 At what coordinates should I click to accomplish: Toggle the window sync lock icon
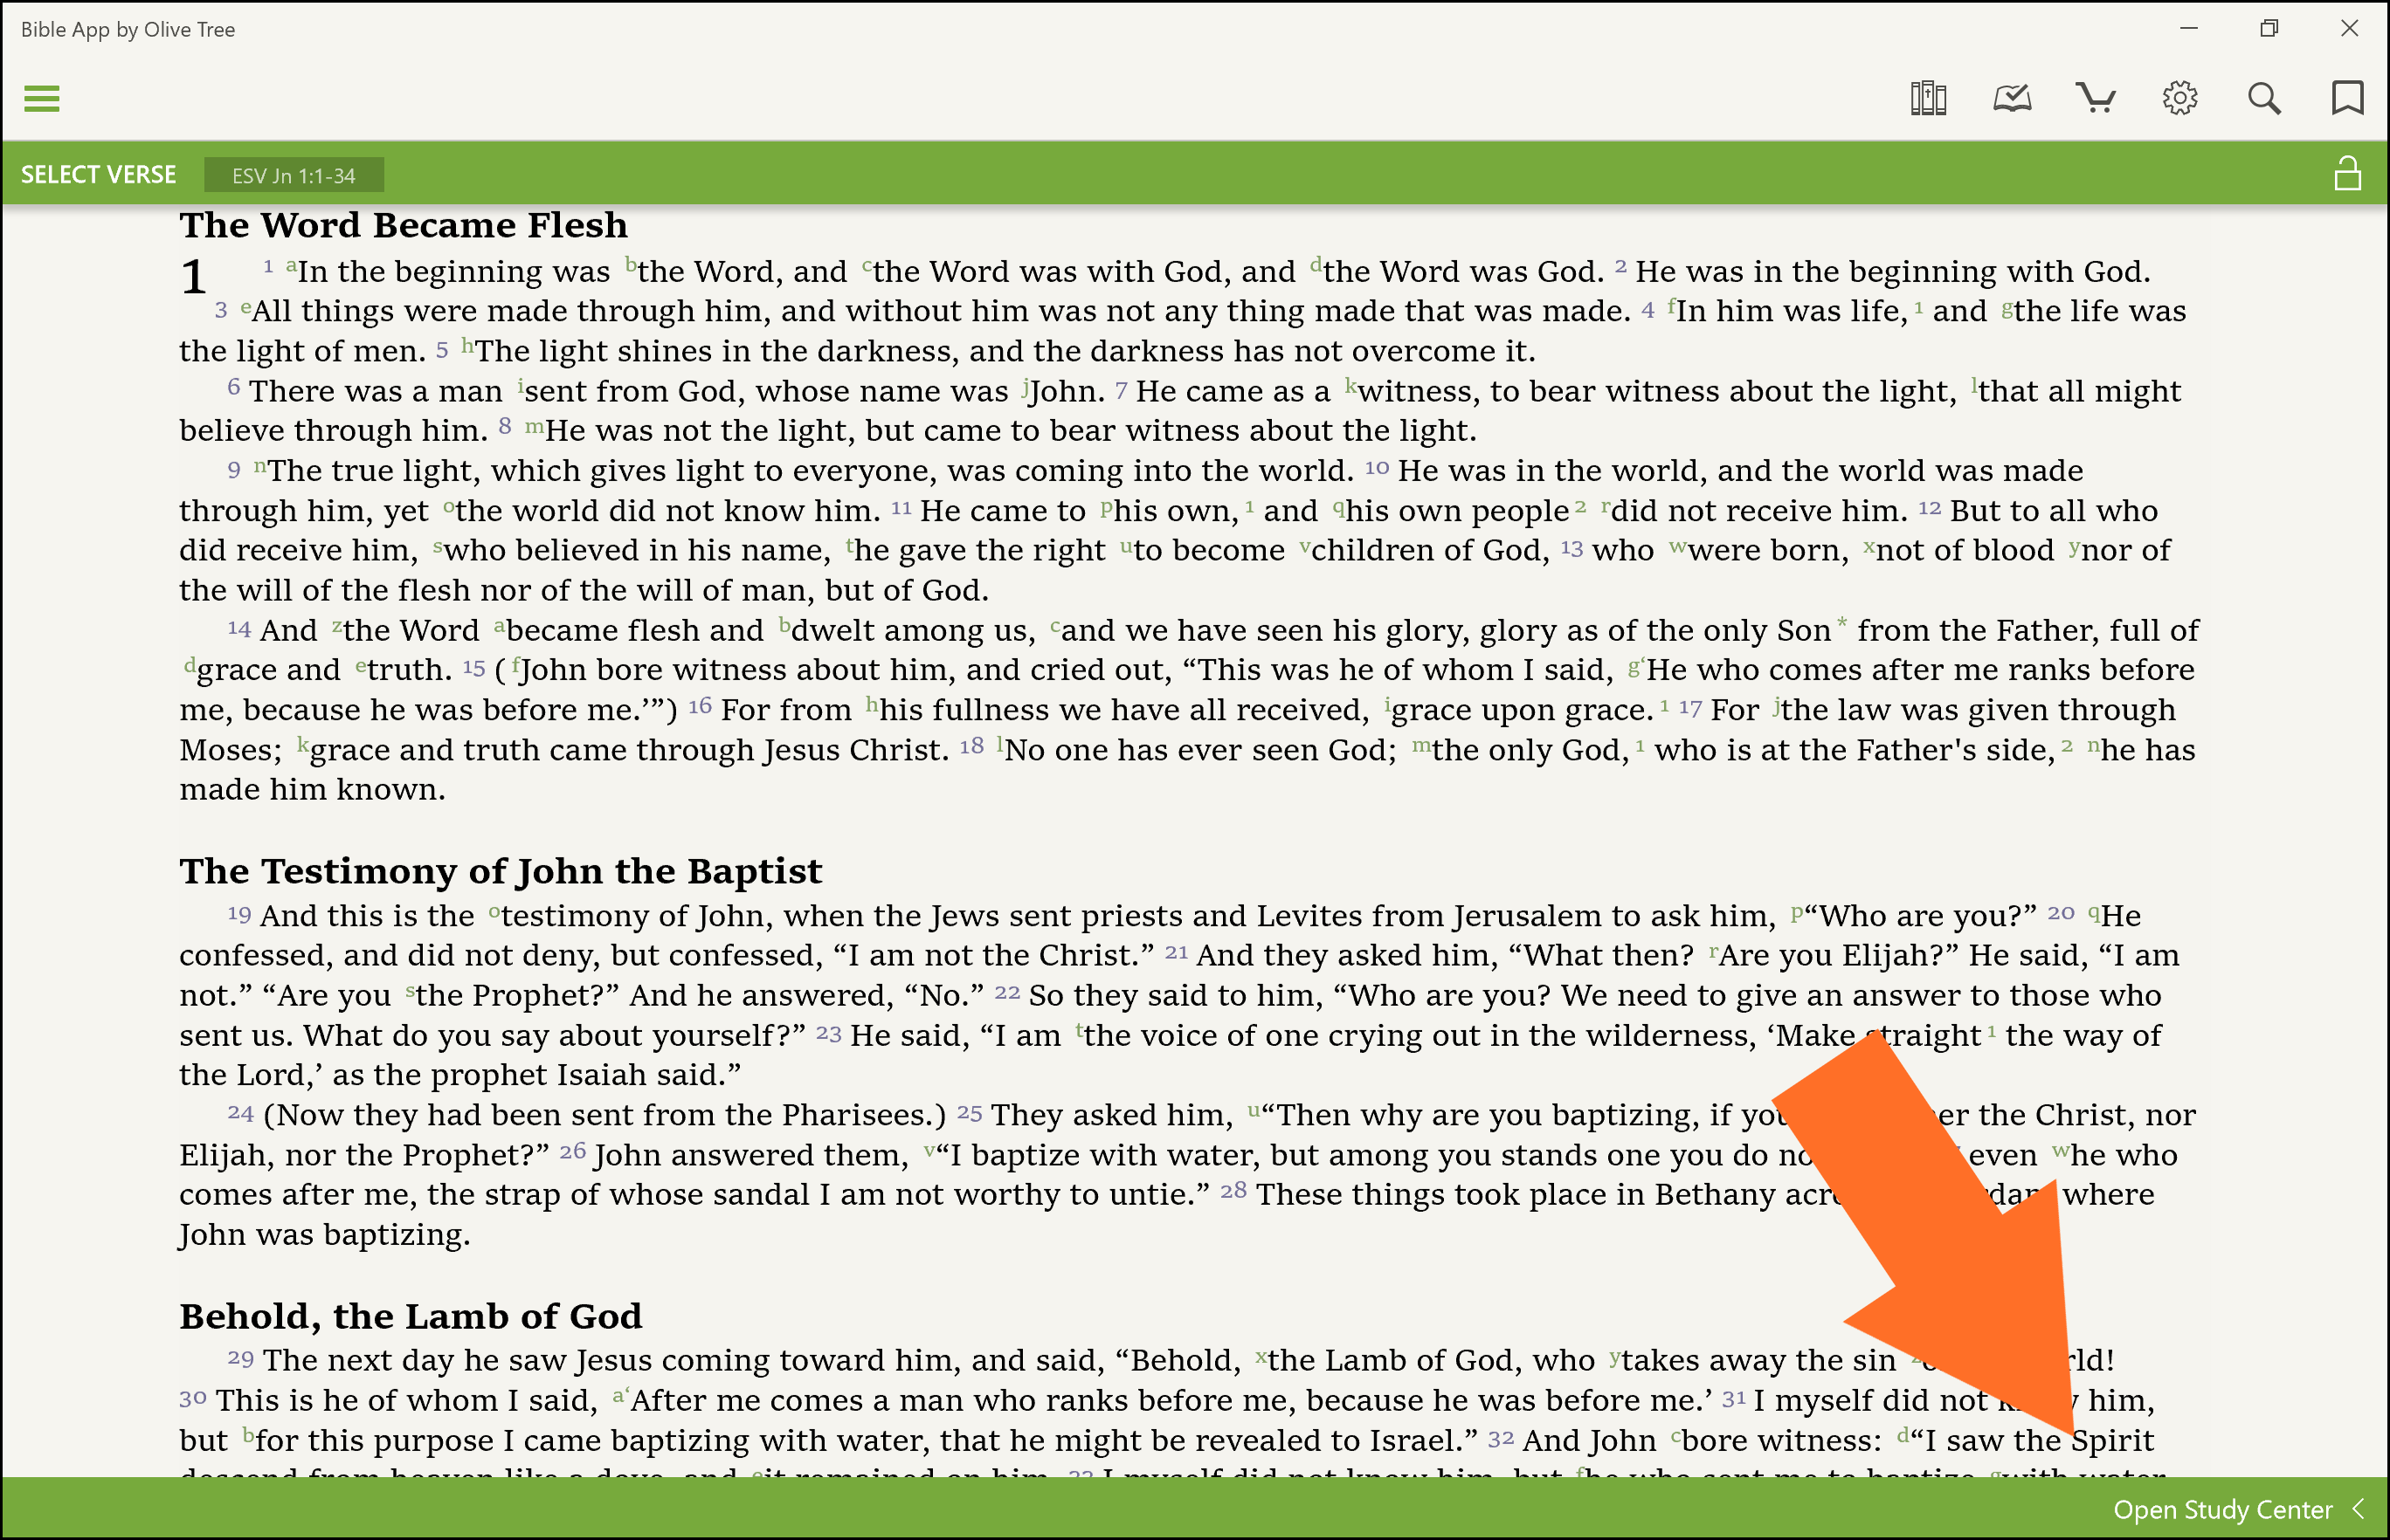click(2347, 174)
